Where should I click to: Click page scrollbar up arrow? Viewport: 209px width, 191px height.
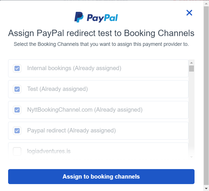coord(206,3)
